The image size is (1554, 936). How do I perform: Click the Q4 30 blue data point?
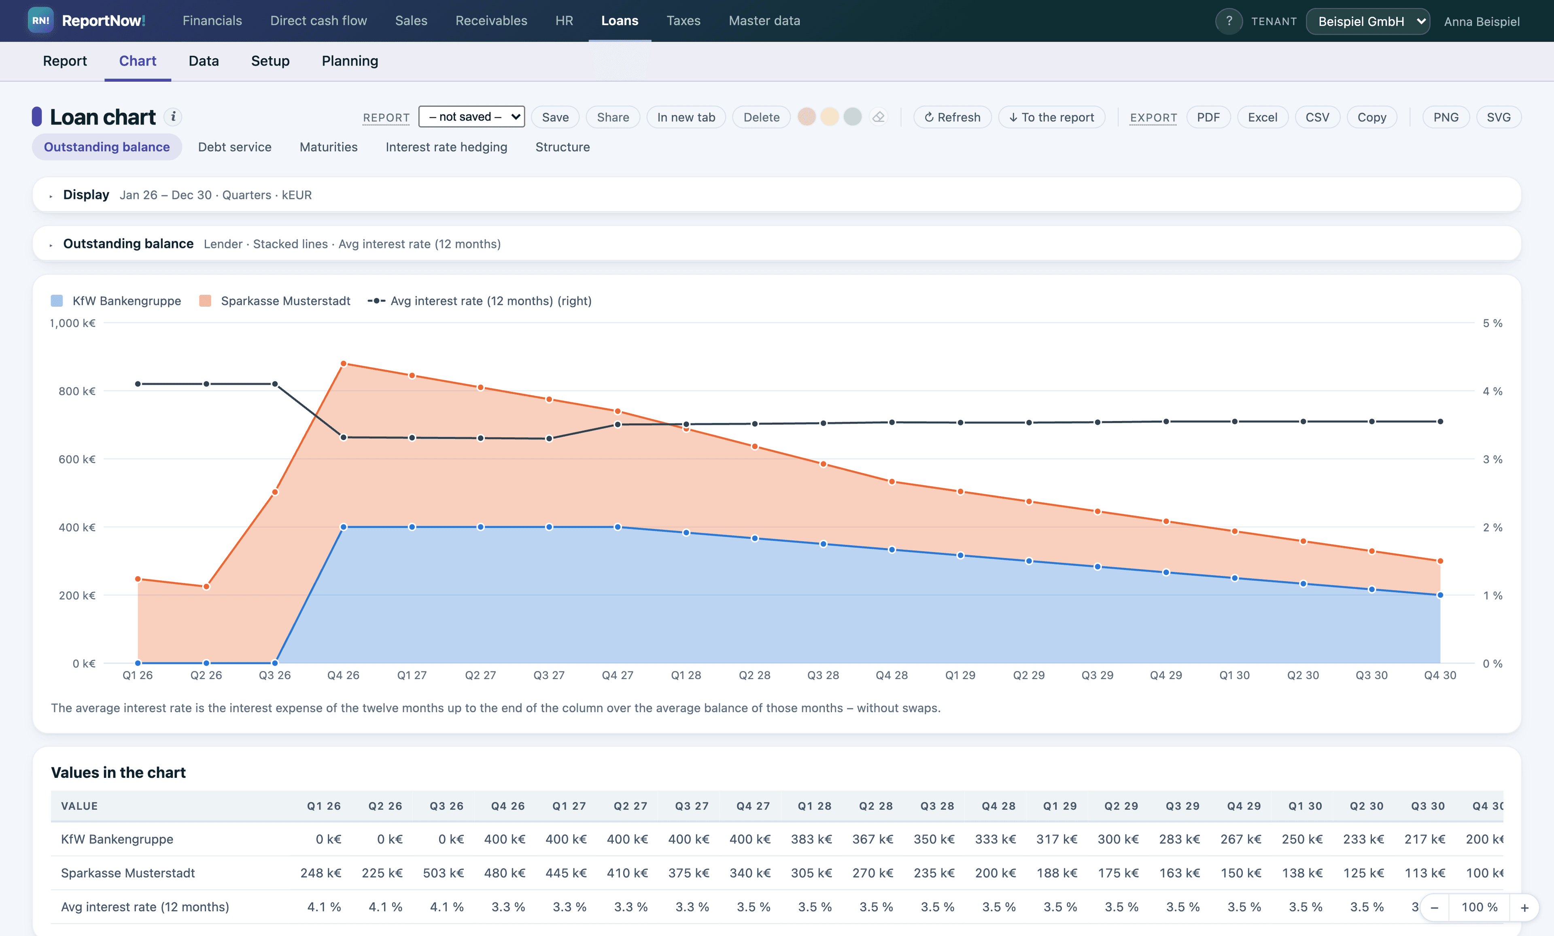(1440, 595)
